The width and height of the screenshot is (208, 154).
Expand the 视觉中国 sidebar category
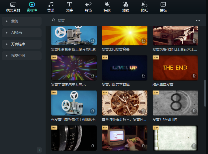tap(22, 56)
